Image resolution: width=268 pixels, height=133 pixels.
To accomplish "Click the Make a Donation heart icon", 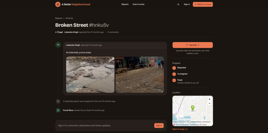I will click(x=174, y=125).
